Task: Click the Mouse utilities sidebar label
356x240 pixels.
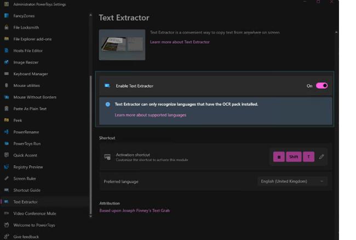Action: [x=27, y=85]
